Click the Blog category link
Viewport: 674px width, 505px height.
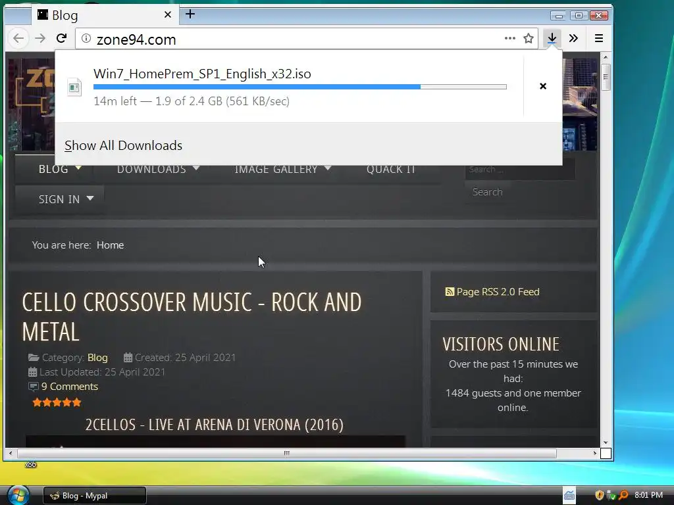[x=97, y=358]
